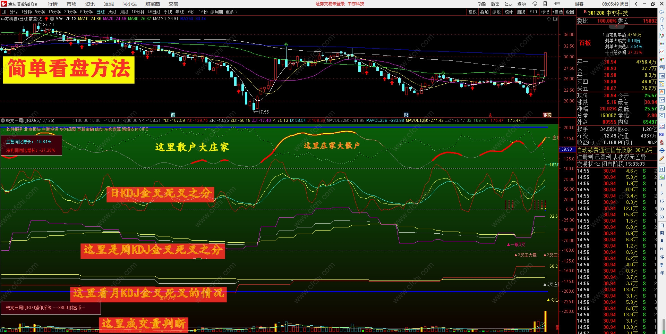This screenshot has width=666, height=334.
Task: Open dropdown next to 中亦科技 chart title
Action: (52, 19)
